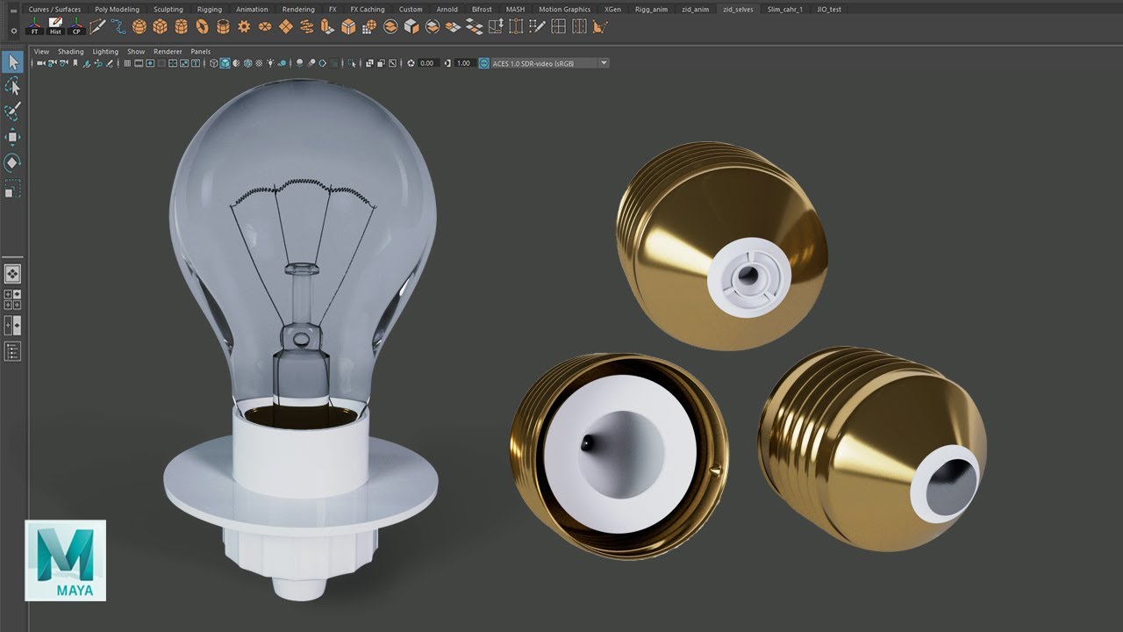
Task: Toggle smooth shade all display
Action: pos(225,63)
